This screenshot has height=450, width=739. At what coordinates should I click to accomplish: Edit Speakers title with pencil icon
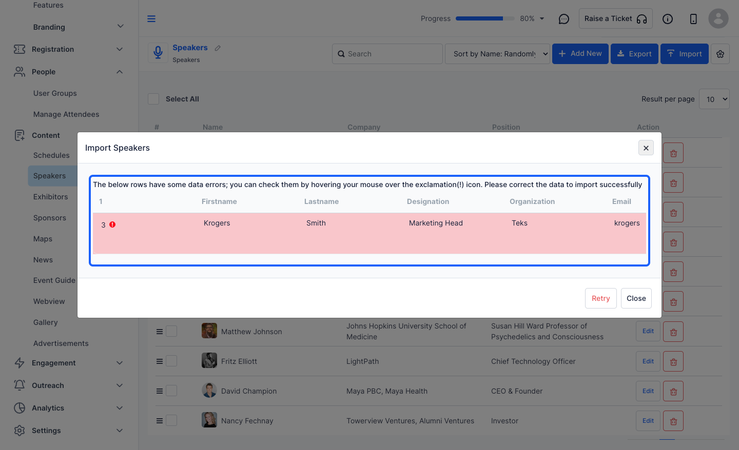[218, 48]
